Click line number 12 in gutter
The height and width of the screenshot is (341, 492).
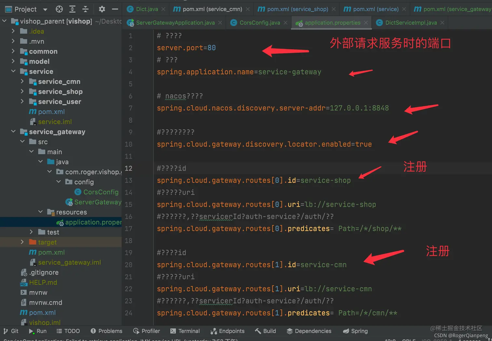tap(129, 168)
